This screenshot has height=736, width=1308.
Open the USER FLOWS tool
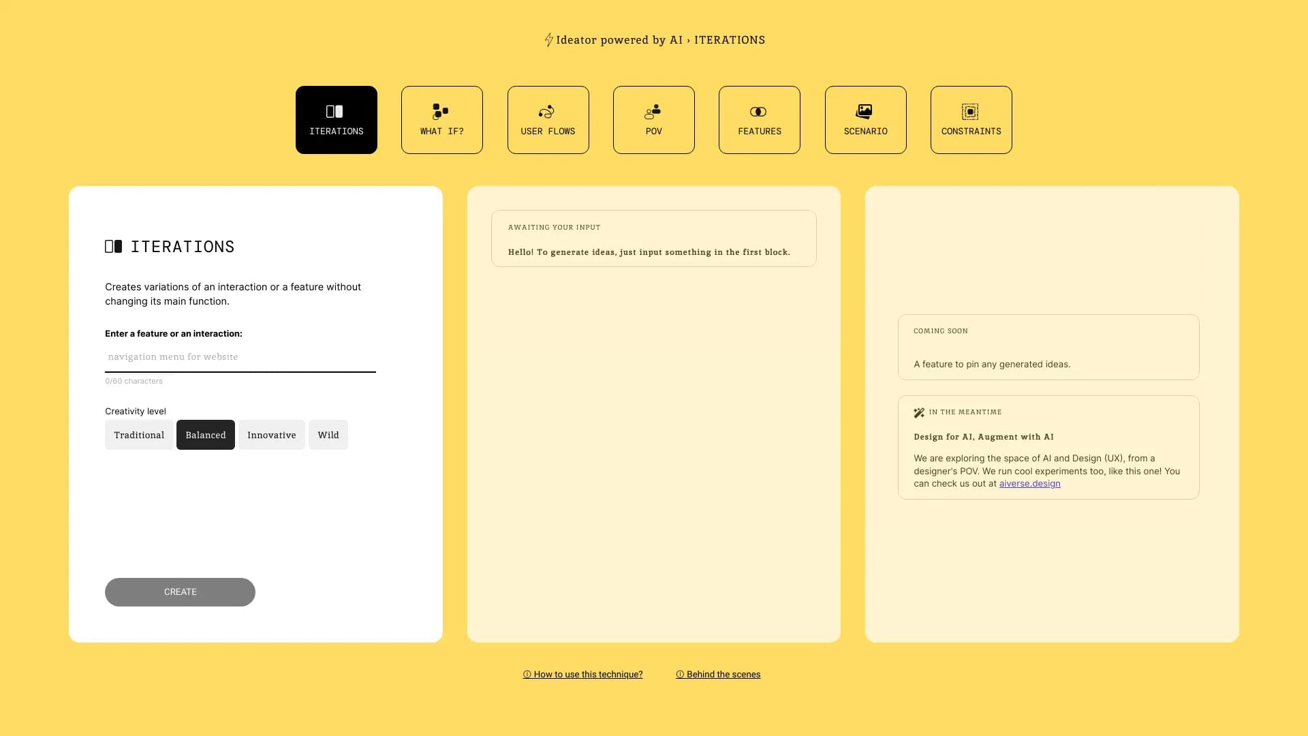(548, 119)
